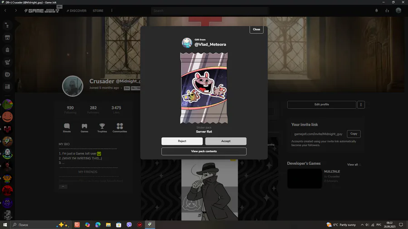Select the gamejolt.com/invite/Midnight_guy link text
The width and height of the screenshot is (408, 229).
(318, 134)
